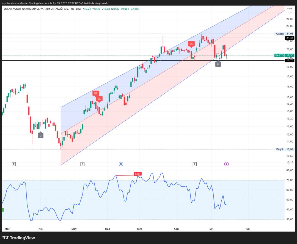Click 50,00 on the RSI scale
Screen dimensions: 297x244
(x=290, y=200)
